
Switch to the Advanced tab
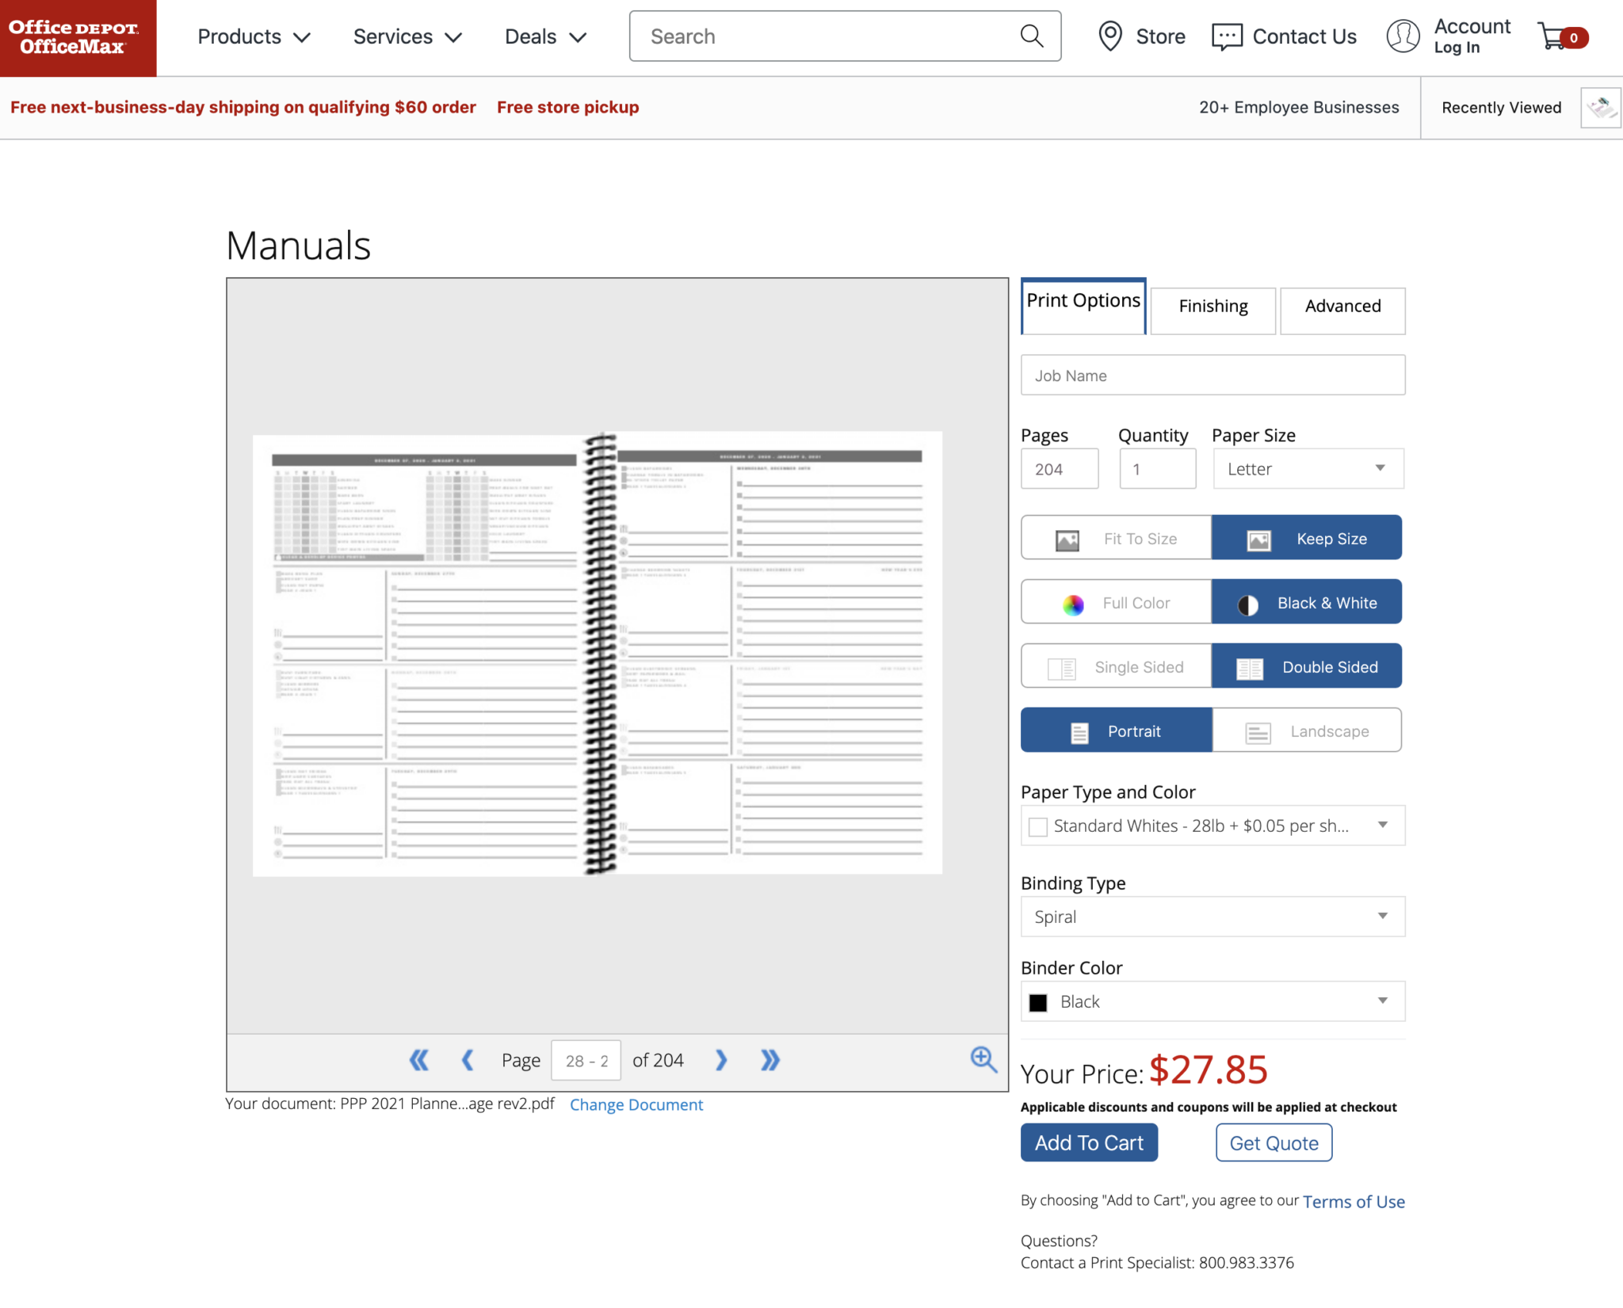pos(1342,311)
